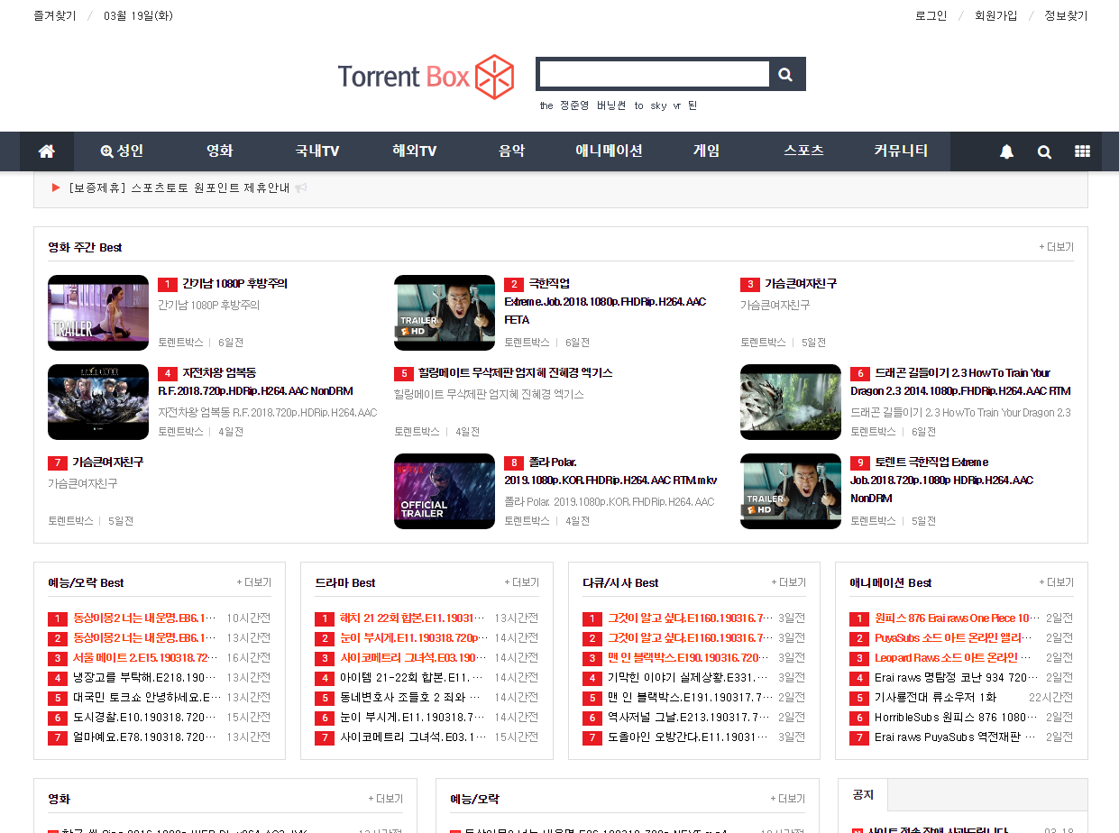Open 동네변호사 조들호 2 entry
The width and height of the screenshot is (1119, 833).
[411, 698]
